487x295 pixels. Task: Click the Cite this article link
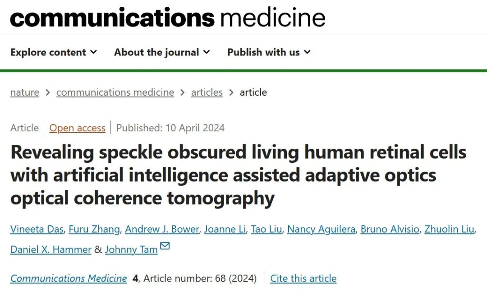coord(303,278)
